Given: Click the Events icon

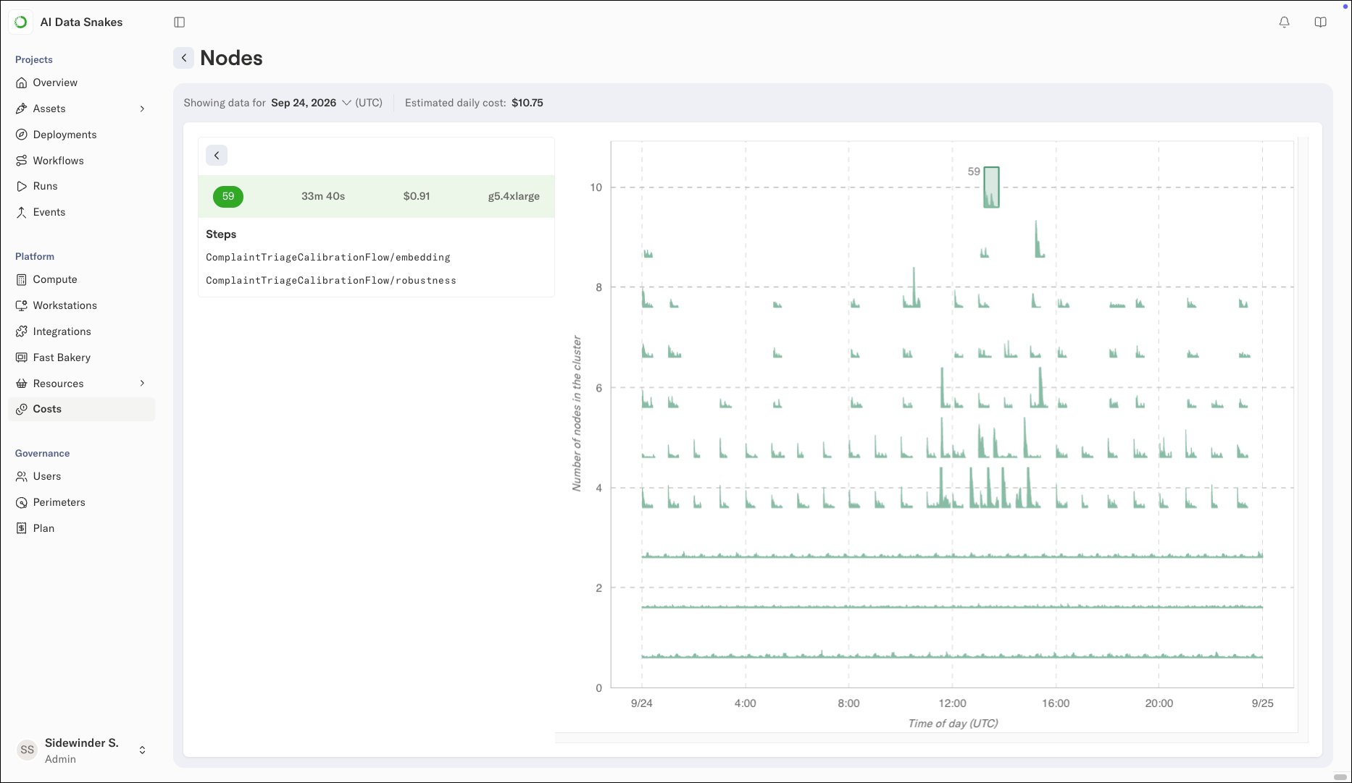Looking at the screenshot, I should click(x=22, y=212).
